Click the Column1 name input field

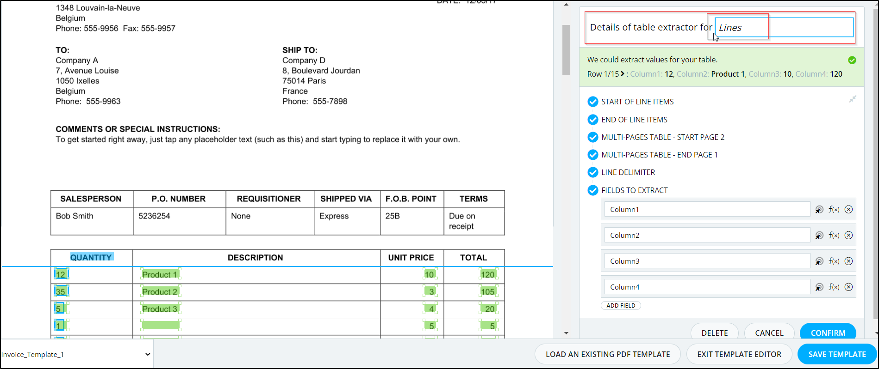pyautogui.click(x=707, y=210)
